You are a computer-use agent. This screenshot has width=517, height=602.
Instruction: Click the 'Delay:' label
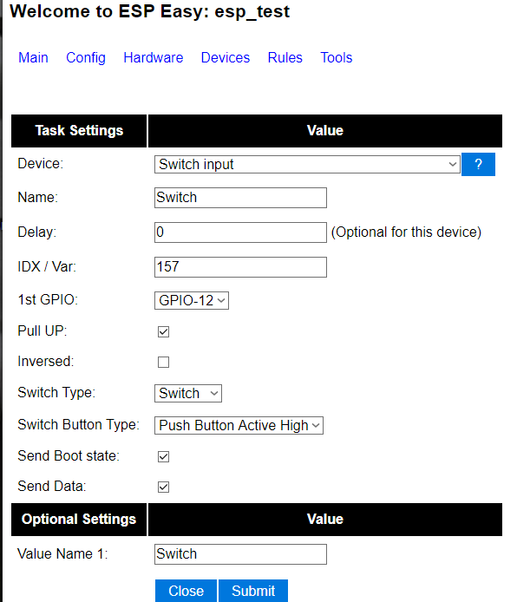tap(36, 232)
